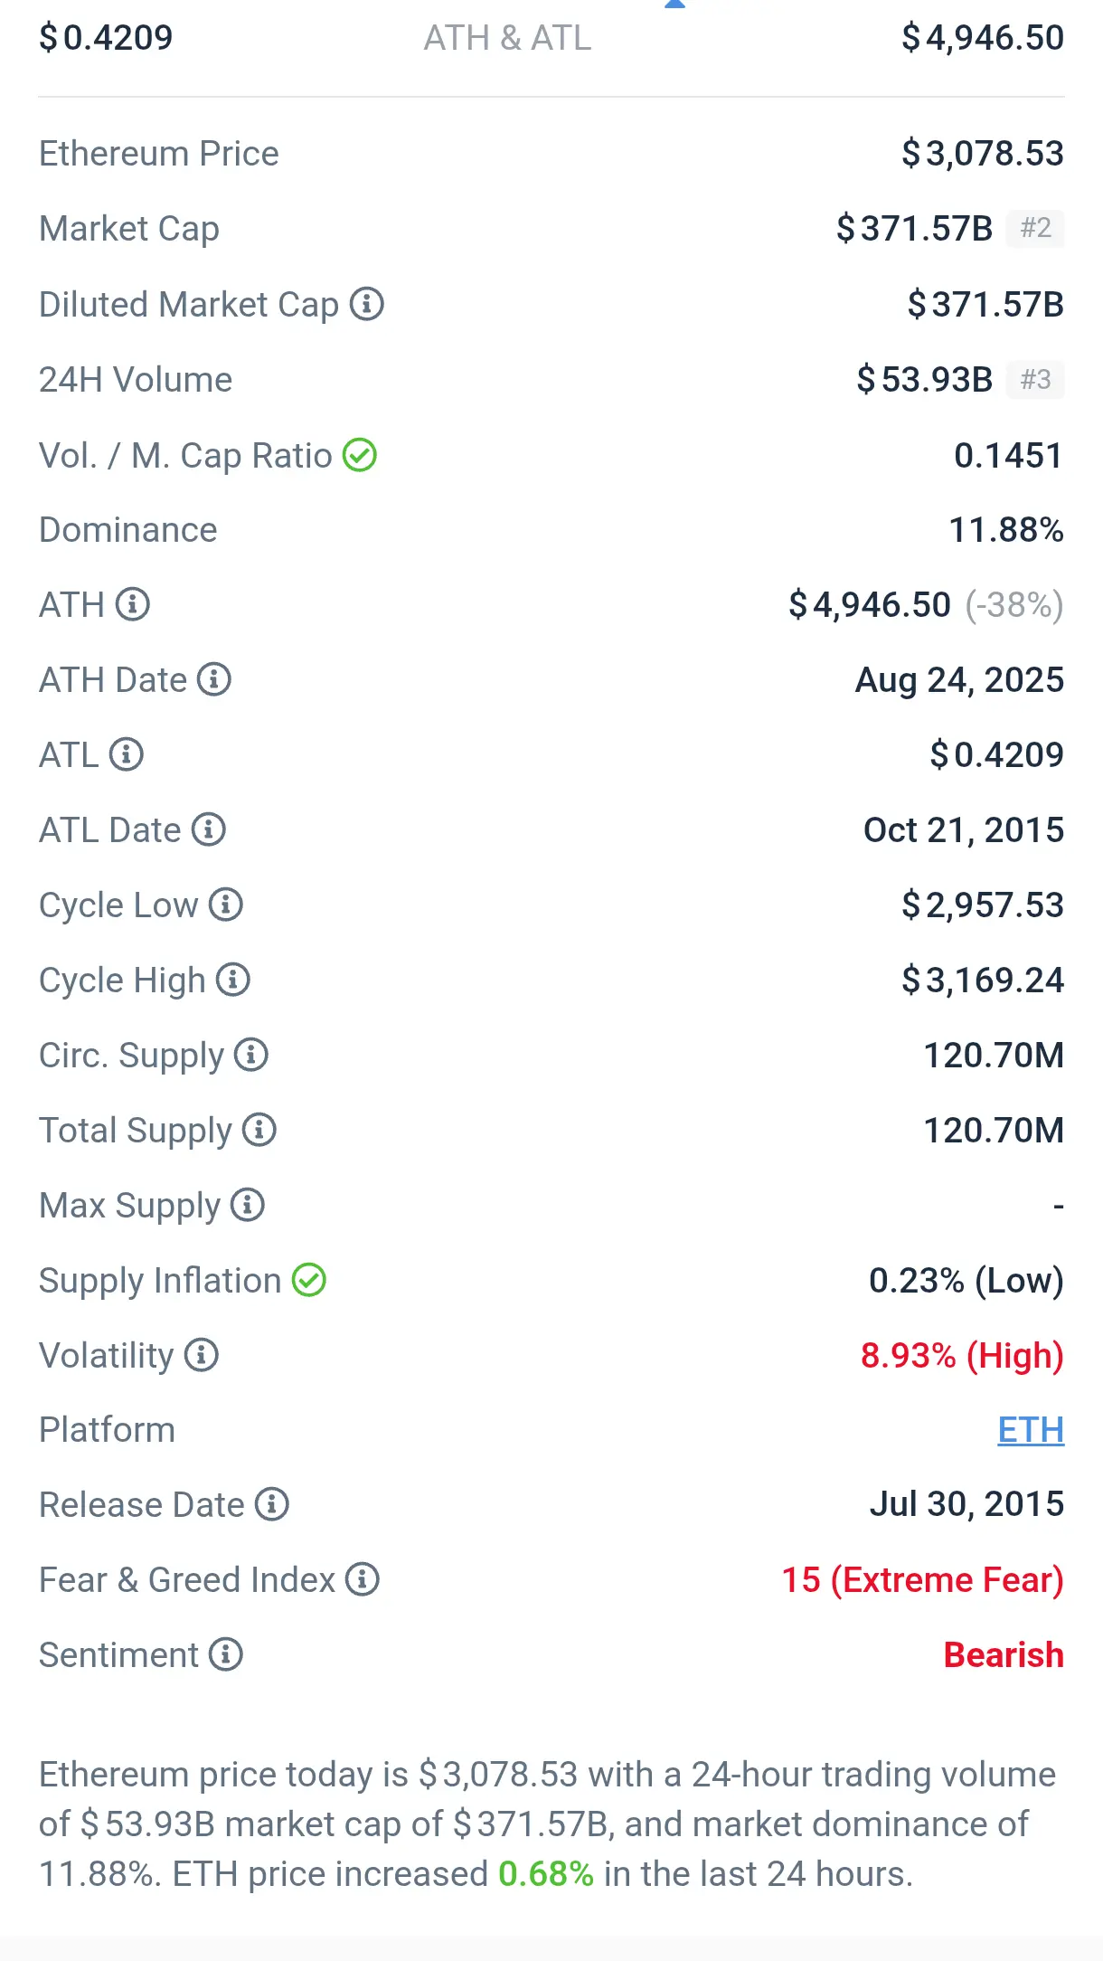Tap Cycle Low info icon
Screen dimensions: 1103x1961
click(x=226, y=905)
